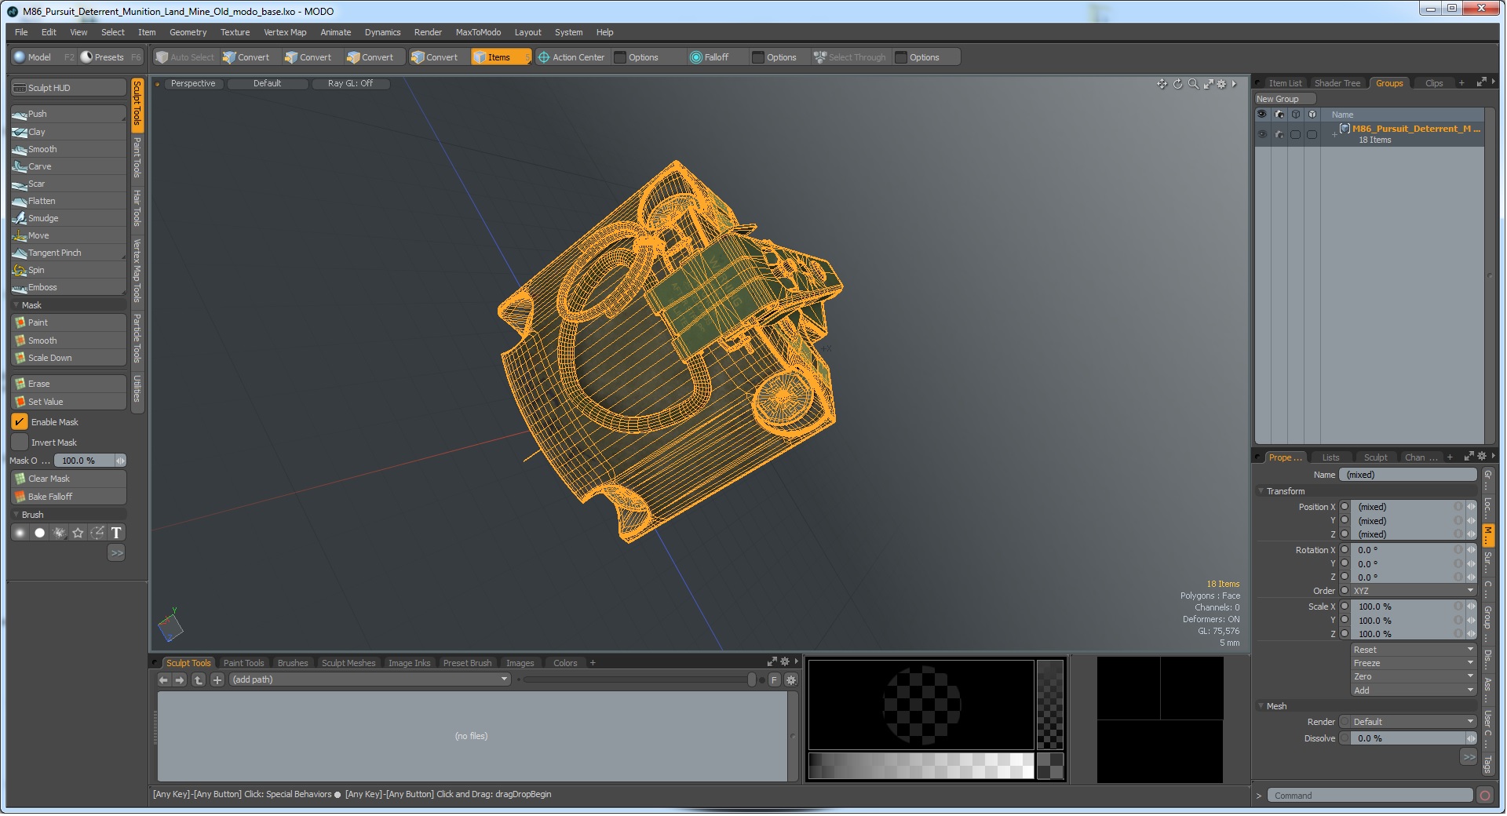This screenshot has width=1507, height=816.
Task: Select the Tangent Pinch tool
Action: [68, 253]
